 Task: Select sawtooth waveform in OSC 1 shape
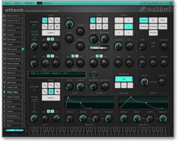coord(45,26)
